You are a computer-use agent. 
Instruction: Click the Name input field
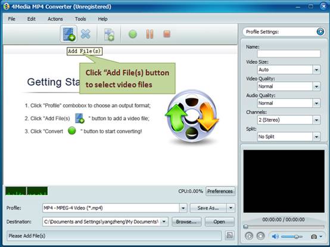[x=289, y=54]
